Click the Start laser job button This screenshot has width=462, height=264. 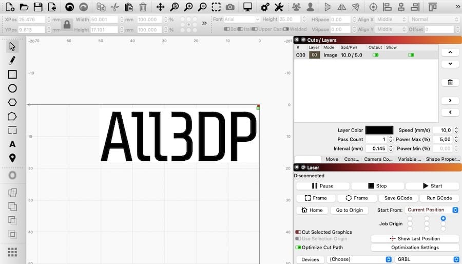[432, 186]
